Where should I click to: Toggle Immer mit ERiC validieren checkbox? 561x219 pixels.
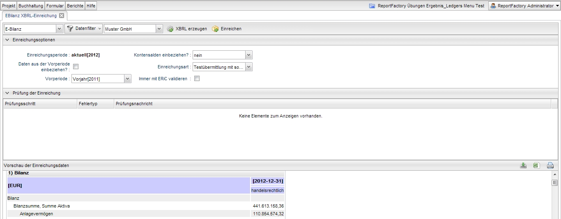[x=197, y=79]
